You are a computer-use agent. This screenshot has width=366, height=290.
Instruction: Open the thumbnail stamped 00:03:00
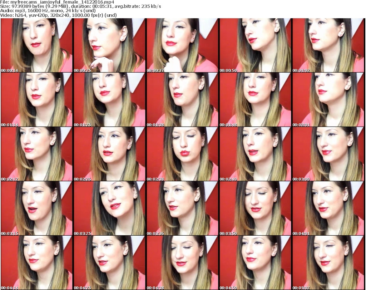coord(328,154)
